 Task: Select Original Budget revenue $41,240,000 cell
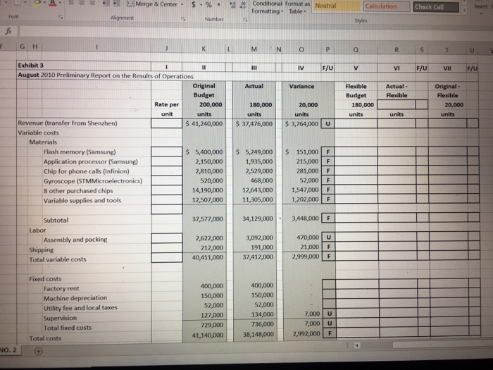[x=204, y=123]
